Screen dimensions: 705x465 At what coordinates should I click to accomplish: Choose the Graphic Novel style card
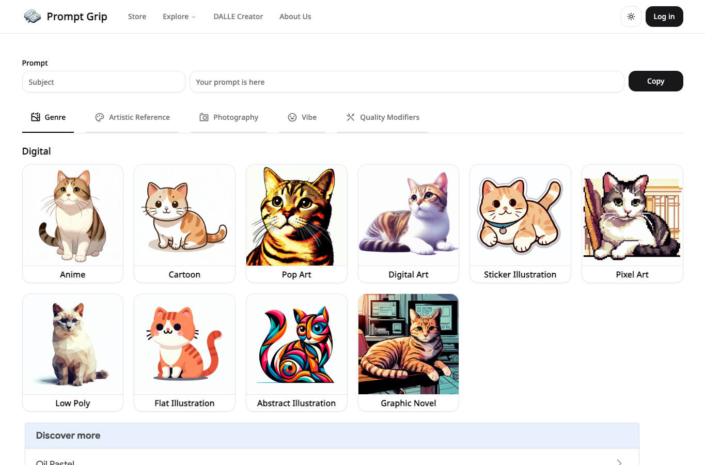[x=409, y=352]
